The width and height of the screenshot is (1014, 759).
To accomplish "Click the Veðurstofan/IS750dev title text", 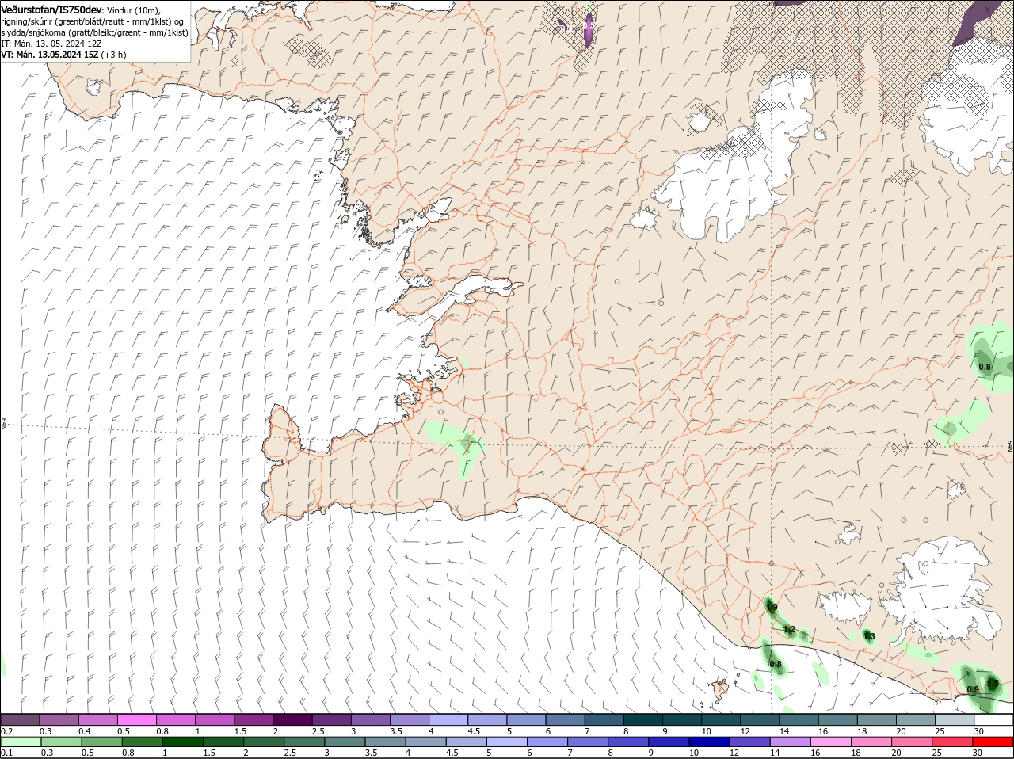I will click(x=51, y=9).
